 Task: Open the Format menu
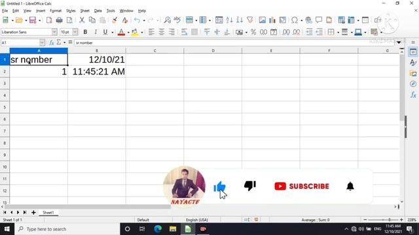(x=56, y=10)
